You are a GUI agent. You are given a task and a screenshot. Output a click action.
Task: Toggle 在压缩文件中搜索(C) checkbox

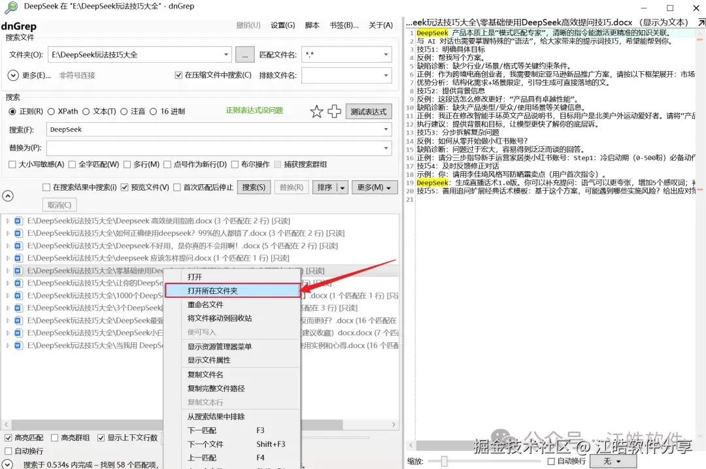[178, 75]
